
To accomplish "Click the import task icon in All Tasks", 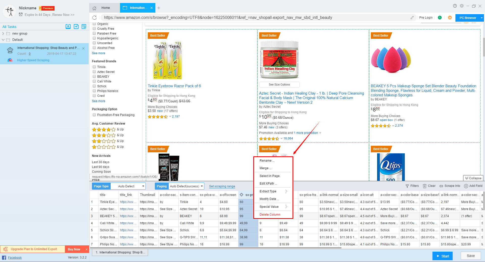I will [68, 26].
